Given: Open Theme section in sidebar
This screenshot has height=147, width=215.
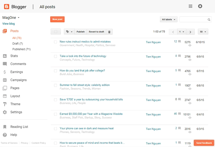Looking at the screenshot, I should click(15, 104).
